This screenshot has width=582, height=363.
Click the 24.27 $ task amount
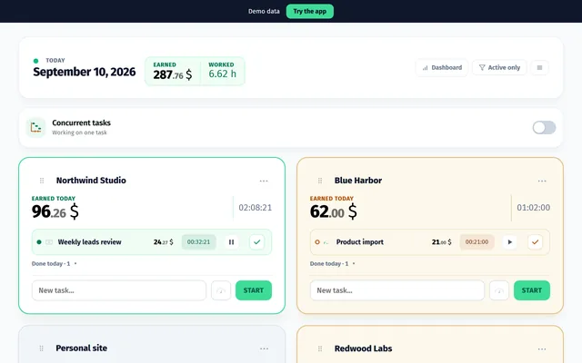pos(164,242)
